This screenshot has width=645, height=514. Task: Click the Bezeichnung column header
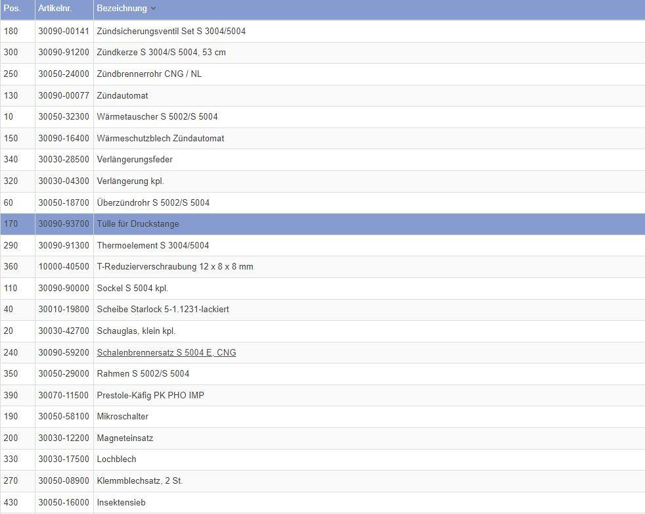tap(122, 9)
